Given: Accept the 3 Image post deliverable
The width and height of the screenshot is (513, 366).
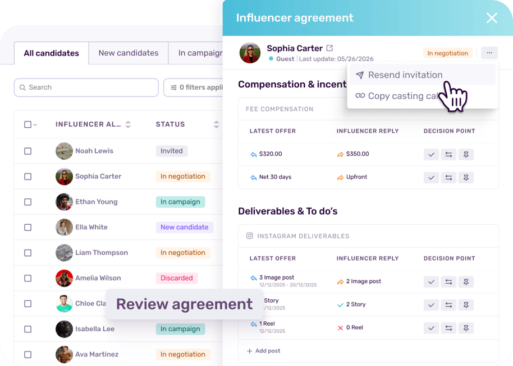Looking at the screenshot, I should pyautogui.click(x=431, y=282).
